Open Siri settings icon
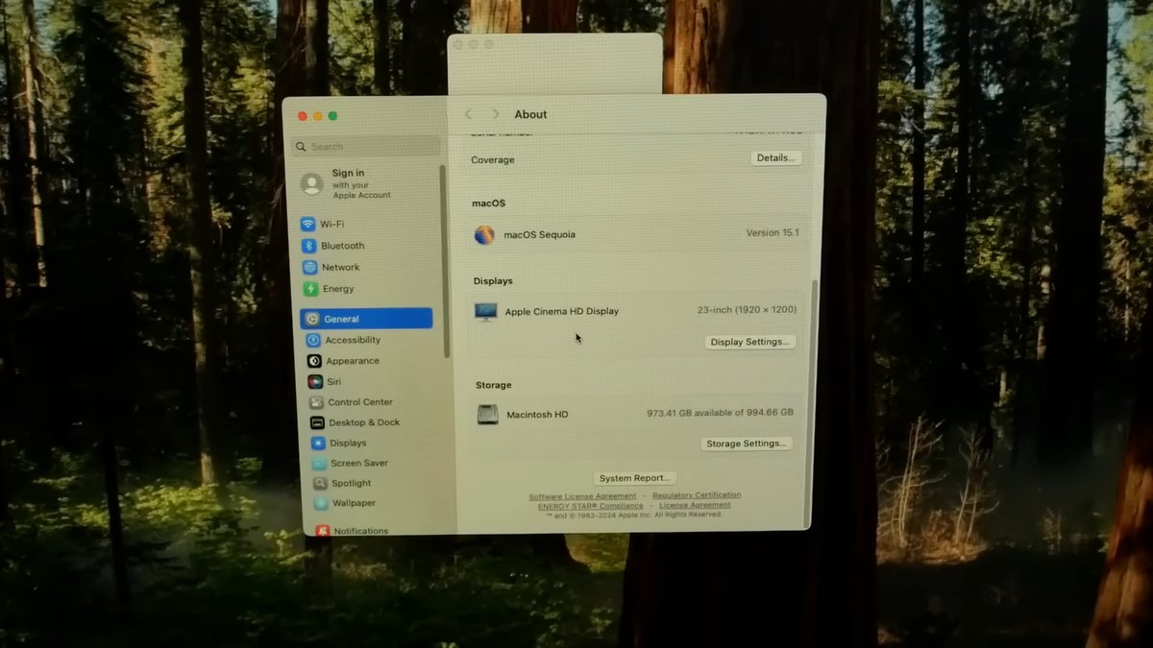 click(315, 382)
